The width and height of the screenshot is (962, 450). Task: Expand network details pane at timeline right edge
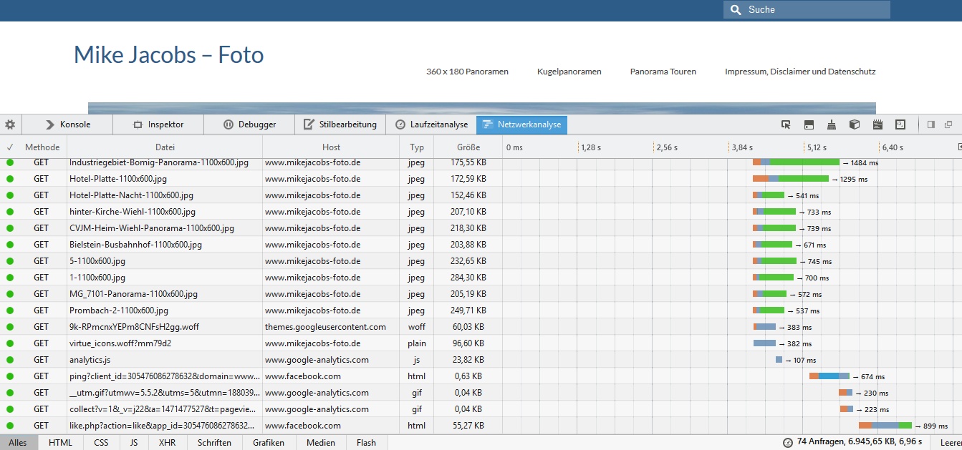(959, 147)
